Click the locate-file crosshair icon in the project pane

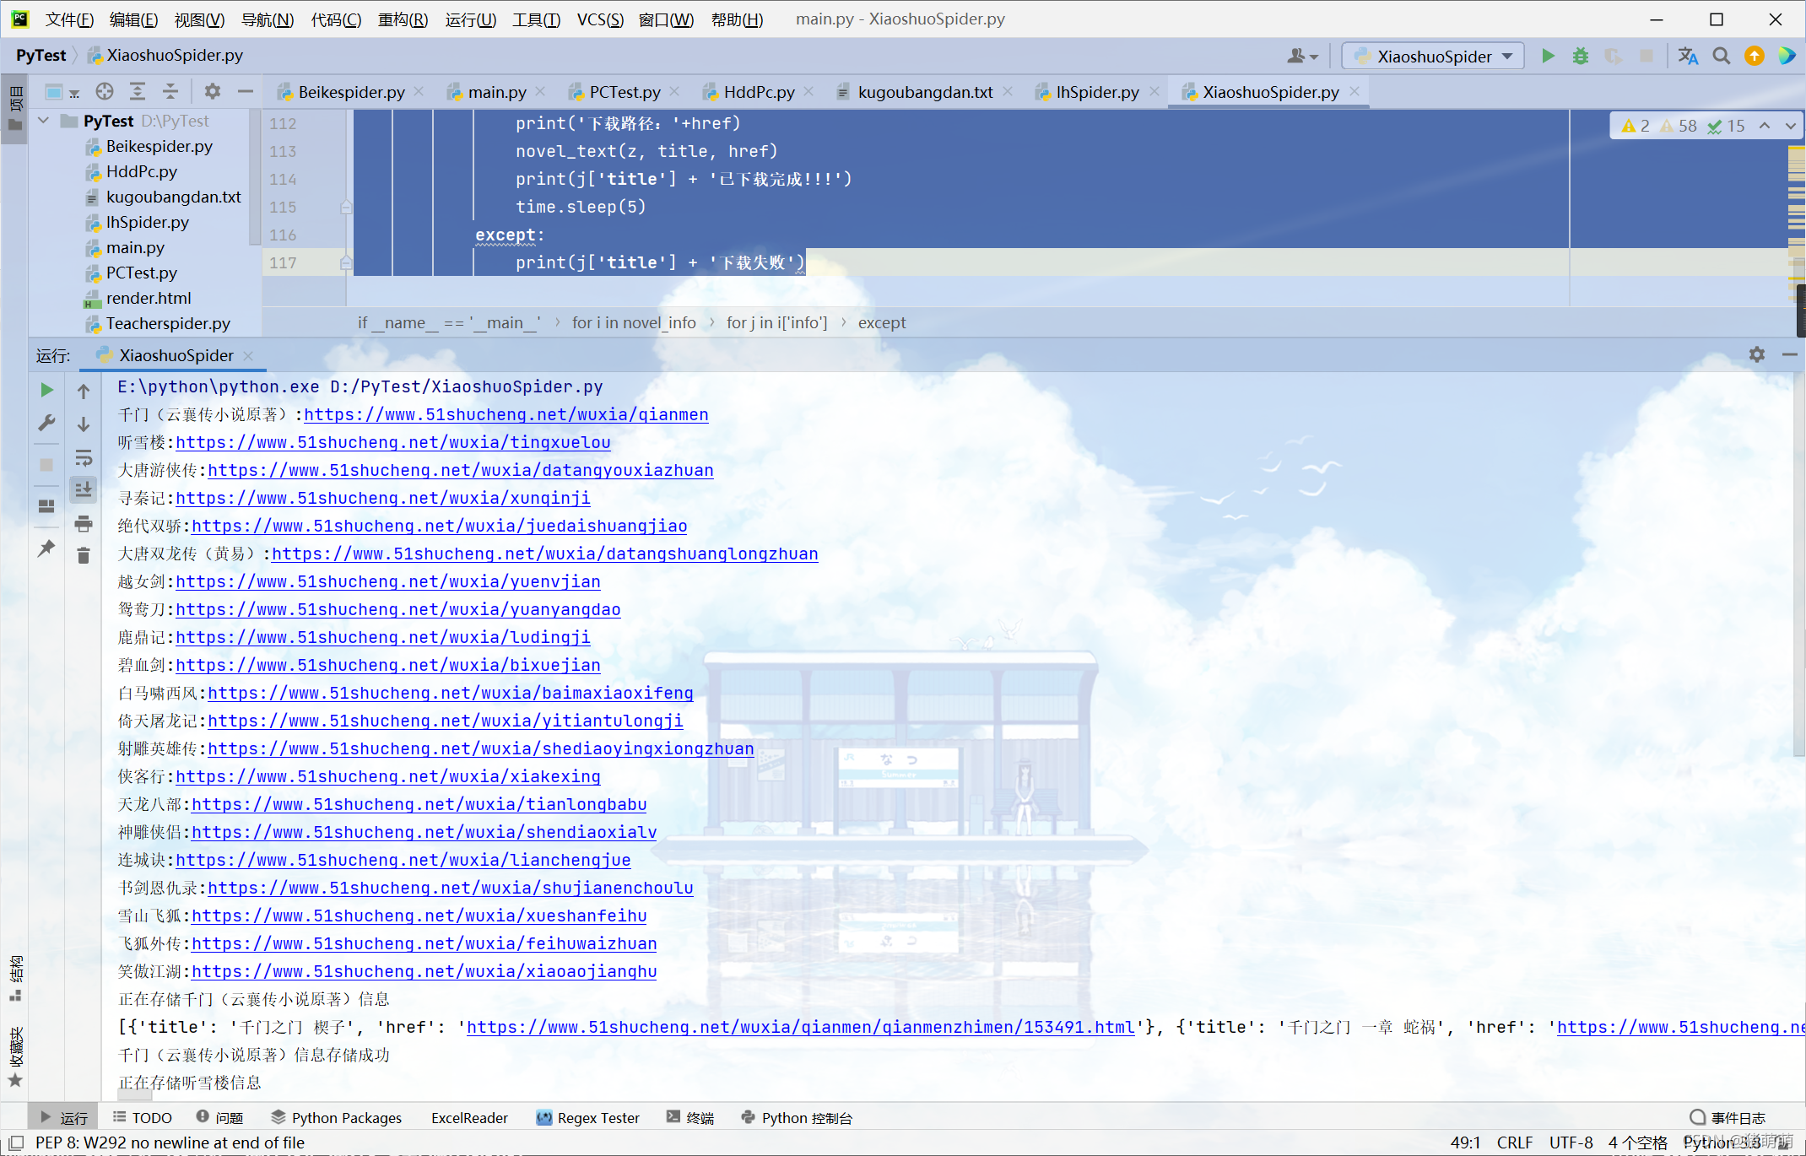click(x=104, y=91)
